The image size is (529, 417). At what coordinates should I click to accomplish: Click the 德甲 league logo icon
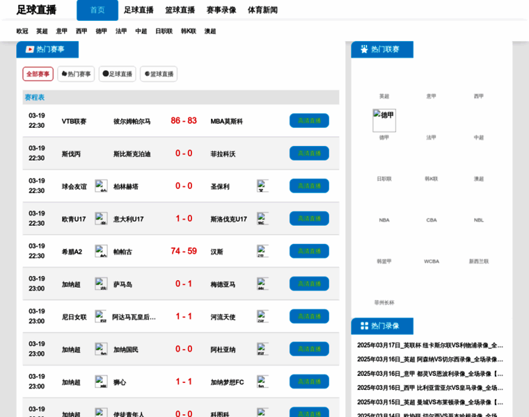click(x=384, y=120)
